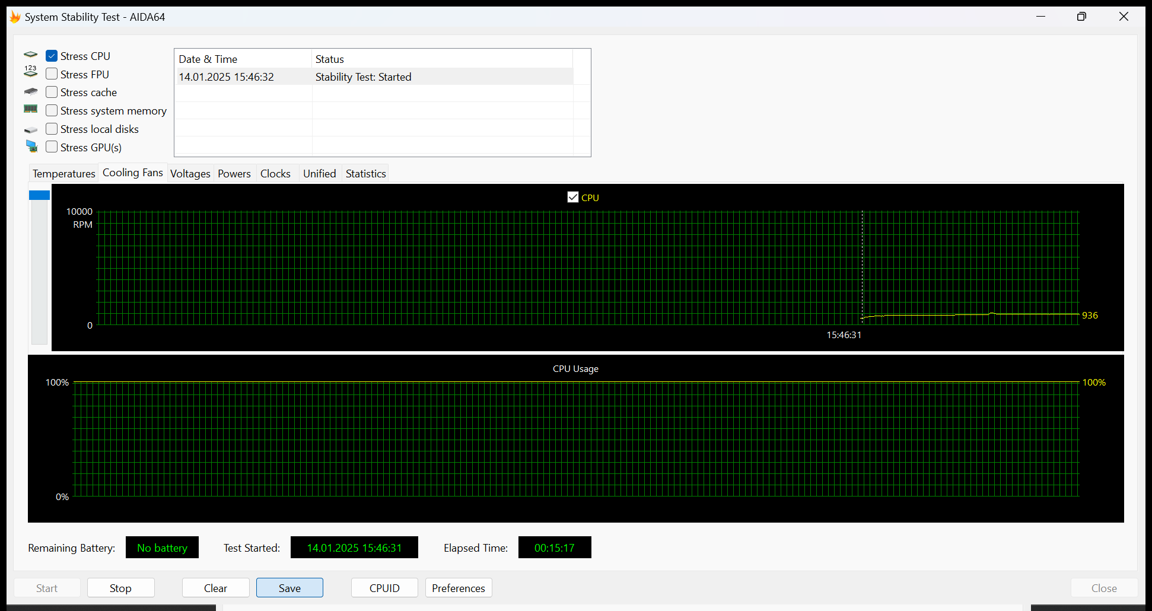Click the blue handle on the vertical graph slider
The width and height of the screenshot is (1152, 611).
pyautogui.click(x=39, y=195)
